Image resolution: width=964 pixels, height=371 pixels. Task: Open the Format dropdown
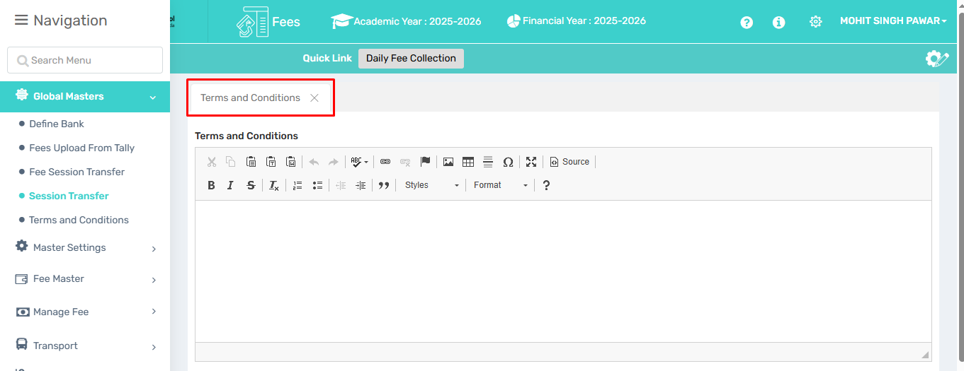coord(501,185)
